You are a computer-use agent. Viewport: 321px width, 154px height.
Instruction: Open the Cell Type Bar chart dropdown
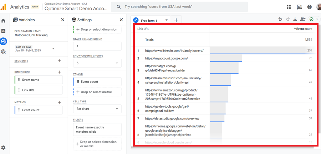(97, 109)
